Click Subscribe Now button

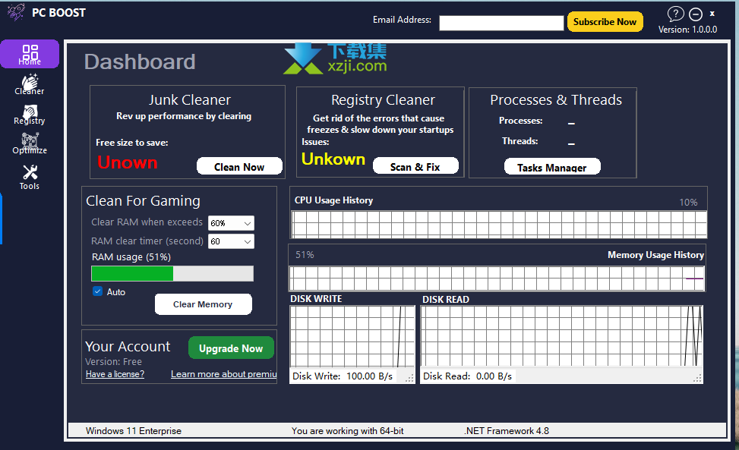coord(605,22)
